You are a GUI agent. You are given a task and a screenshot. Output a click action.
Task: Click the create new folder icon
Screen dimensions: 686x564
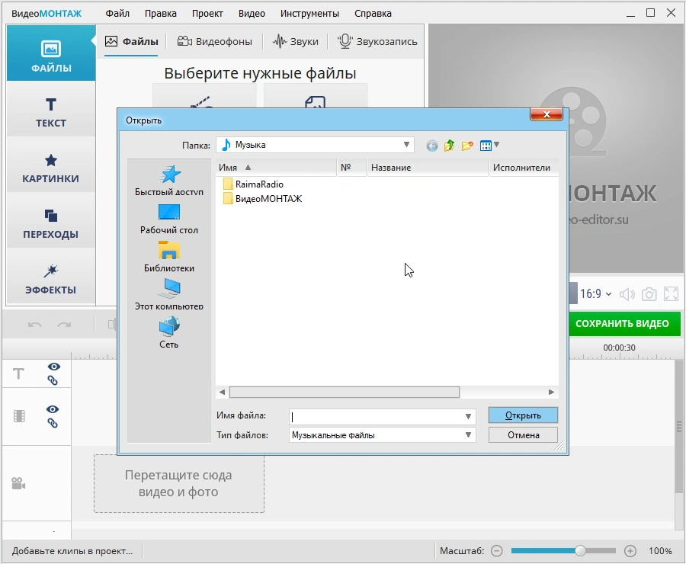point(467,146)
